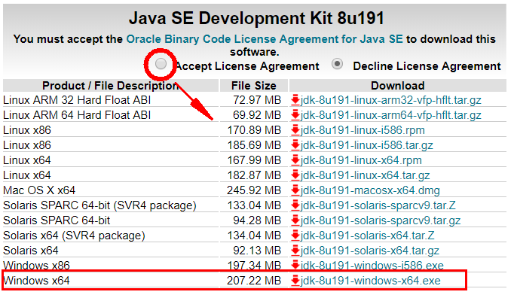Click download arrow icon for solaris-sparcv9.tar.Z

[295, 205]
